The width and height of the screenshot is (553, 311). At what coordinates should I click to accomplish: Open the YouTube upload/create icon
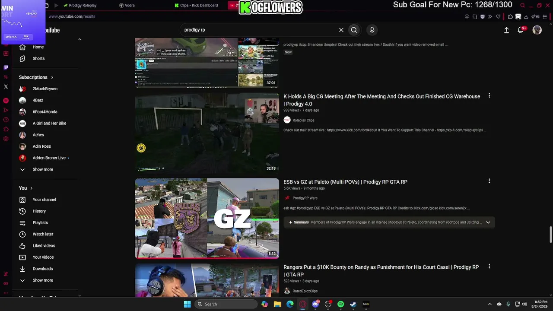(x=506, y=30)
